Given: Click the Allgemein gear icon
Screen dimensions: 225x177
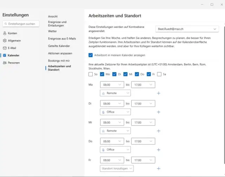Looking at the screenshot, I should pyautogui.click(x=5, y=40).
